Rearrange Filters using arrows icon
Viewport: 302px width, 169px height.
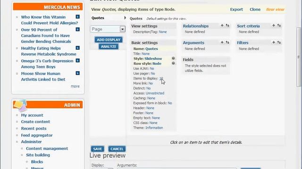(279, 42)
